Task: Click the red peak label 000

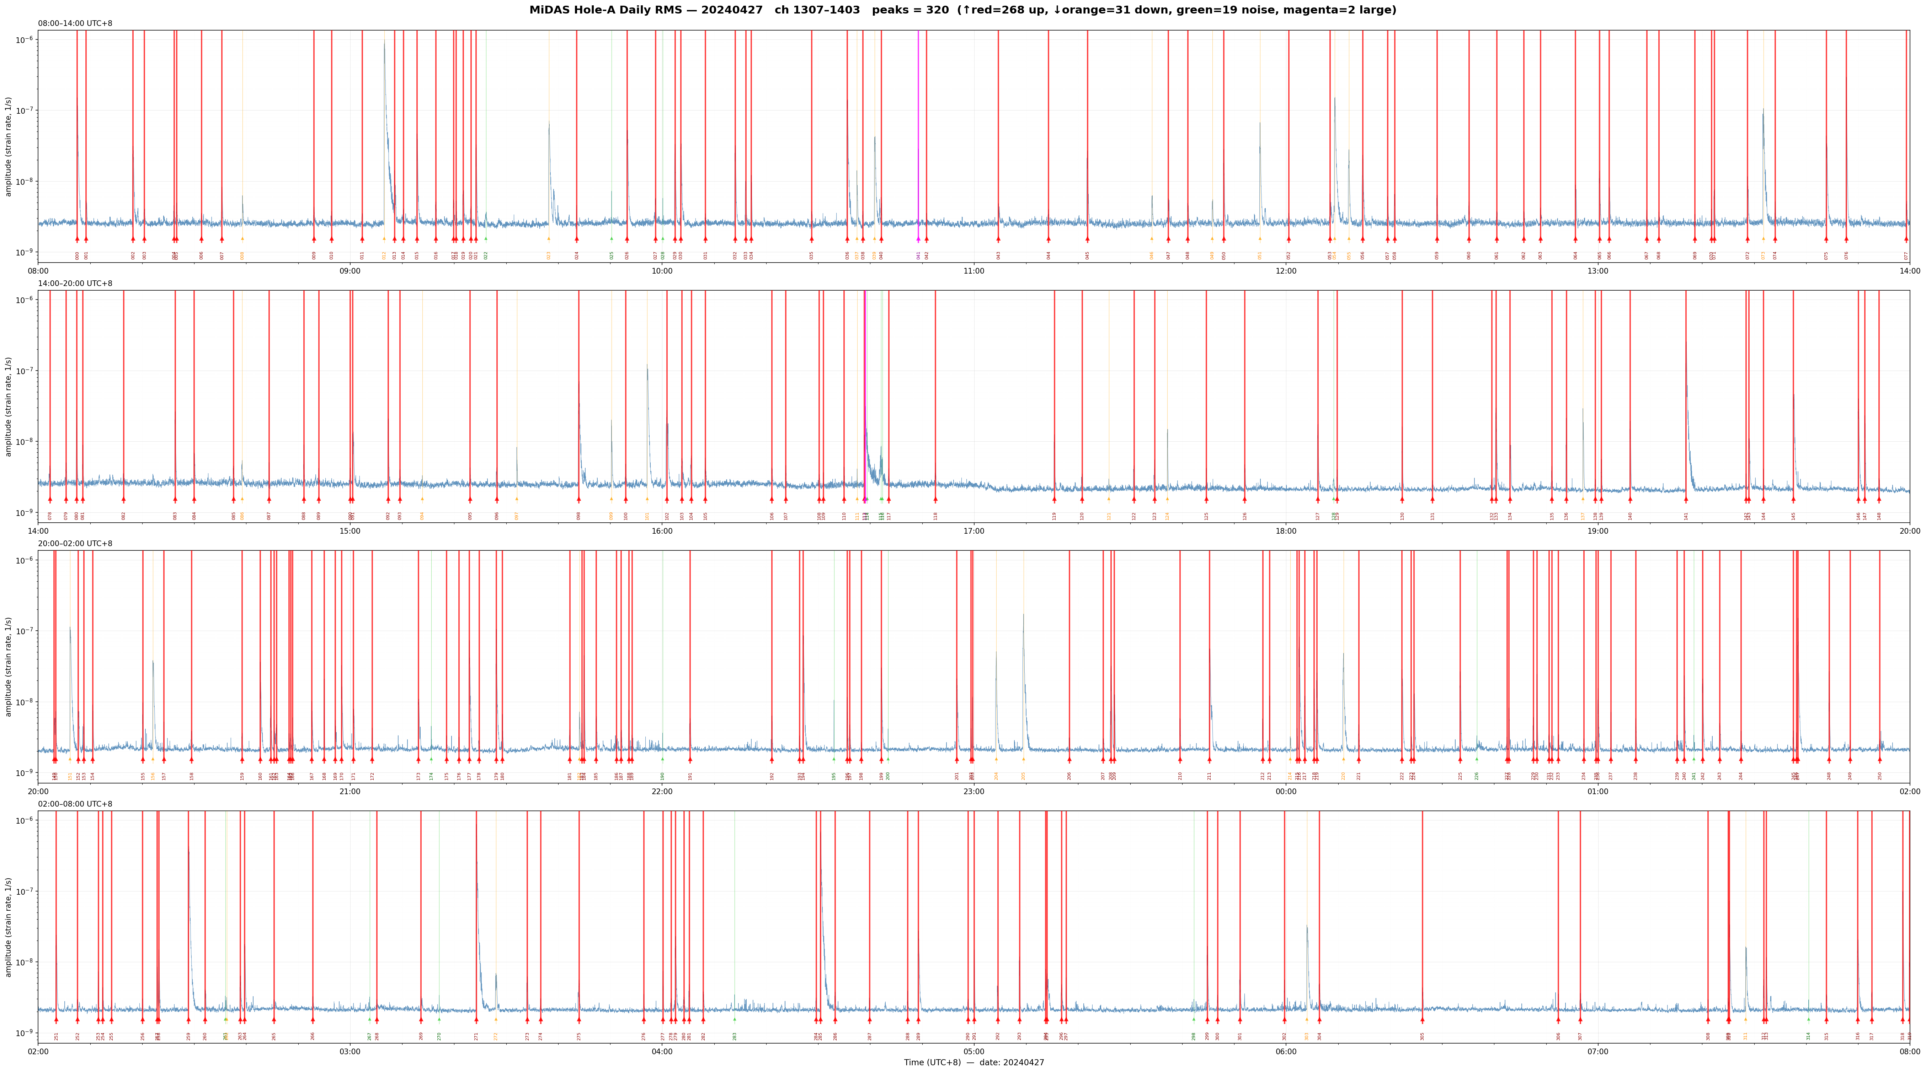Action: (x=77, y=255)
